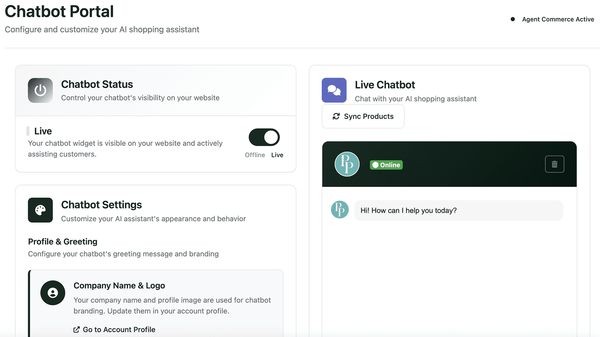
Task: Select the person icon beside Company Name & Logo
Action: [x=53, y=292]
